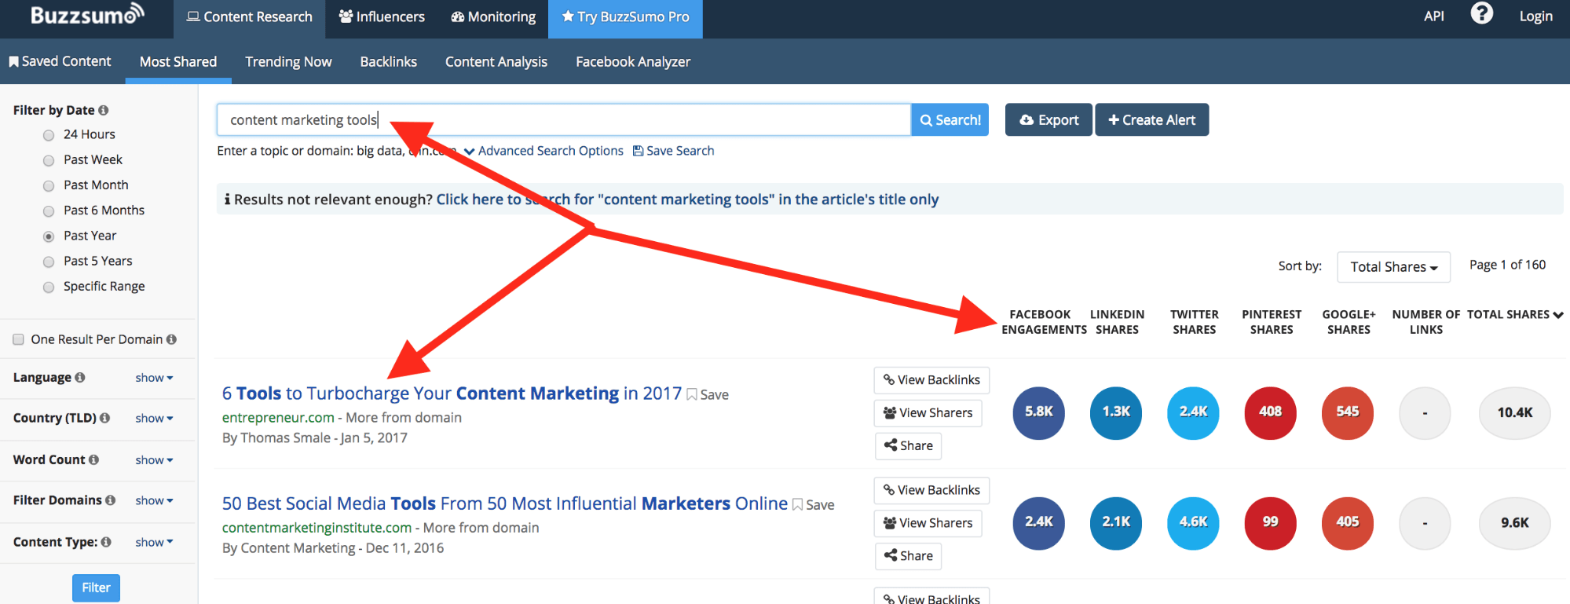Click Facebook engagements 2.4K bubble in second result
The width and height of the screenshot is (1570, 604).
1039,522
